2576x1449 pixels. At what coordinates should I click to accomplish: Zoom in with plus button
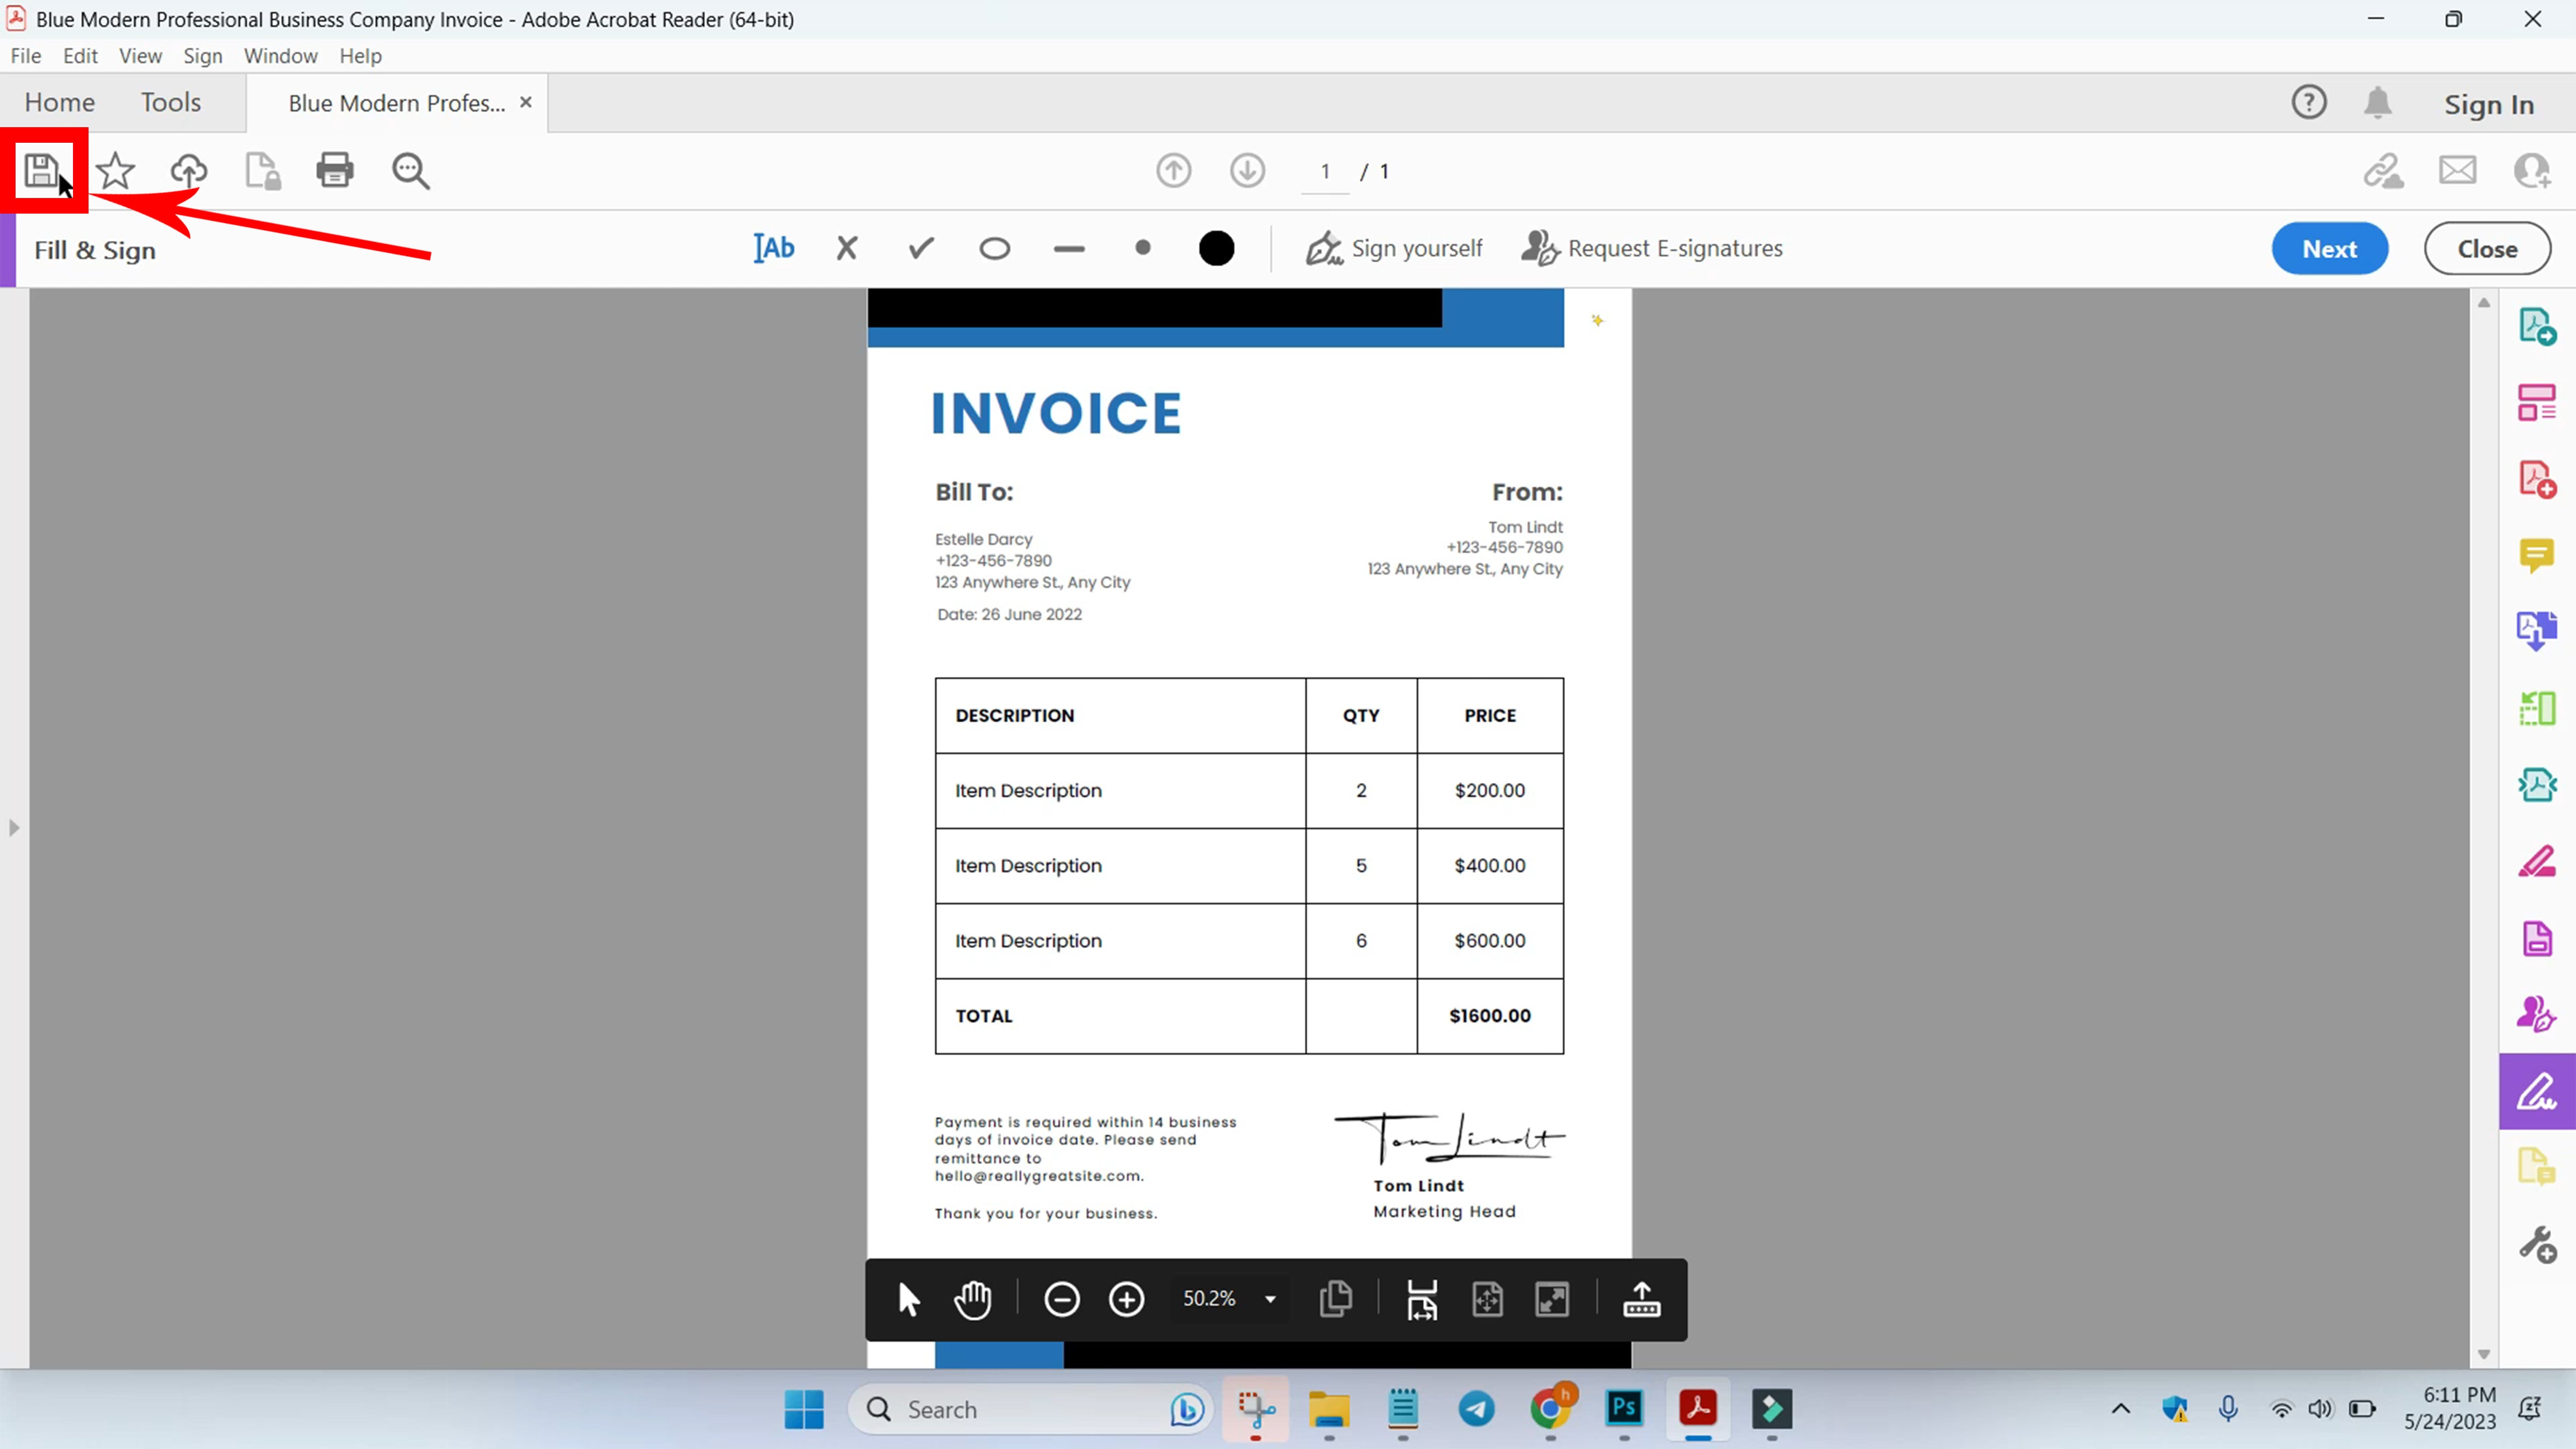(1127, 1299)
